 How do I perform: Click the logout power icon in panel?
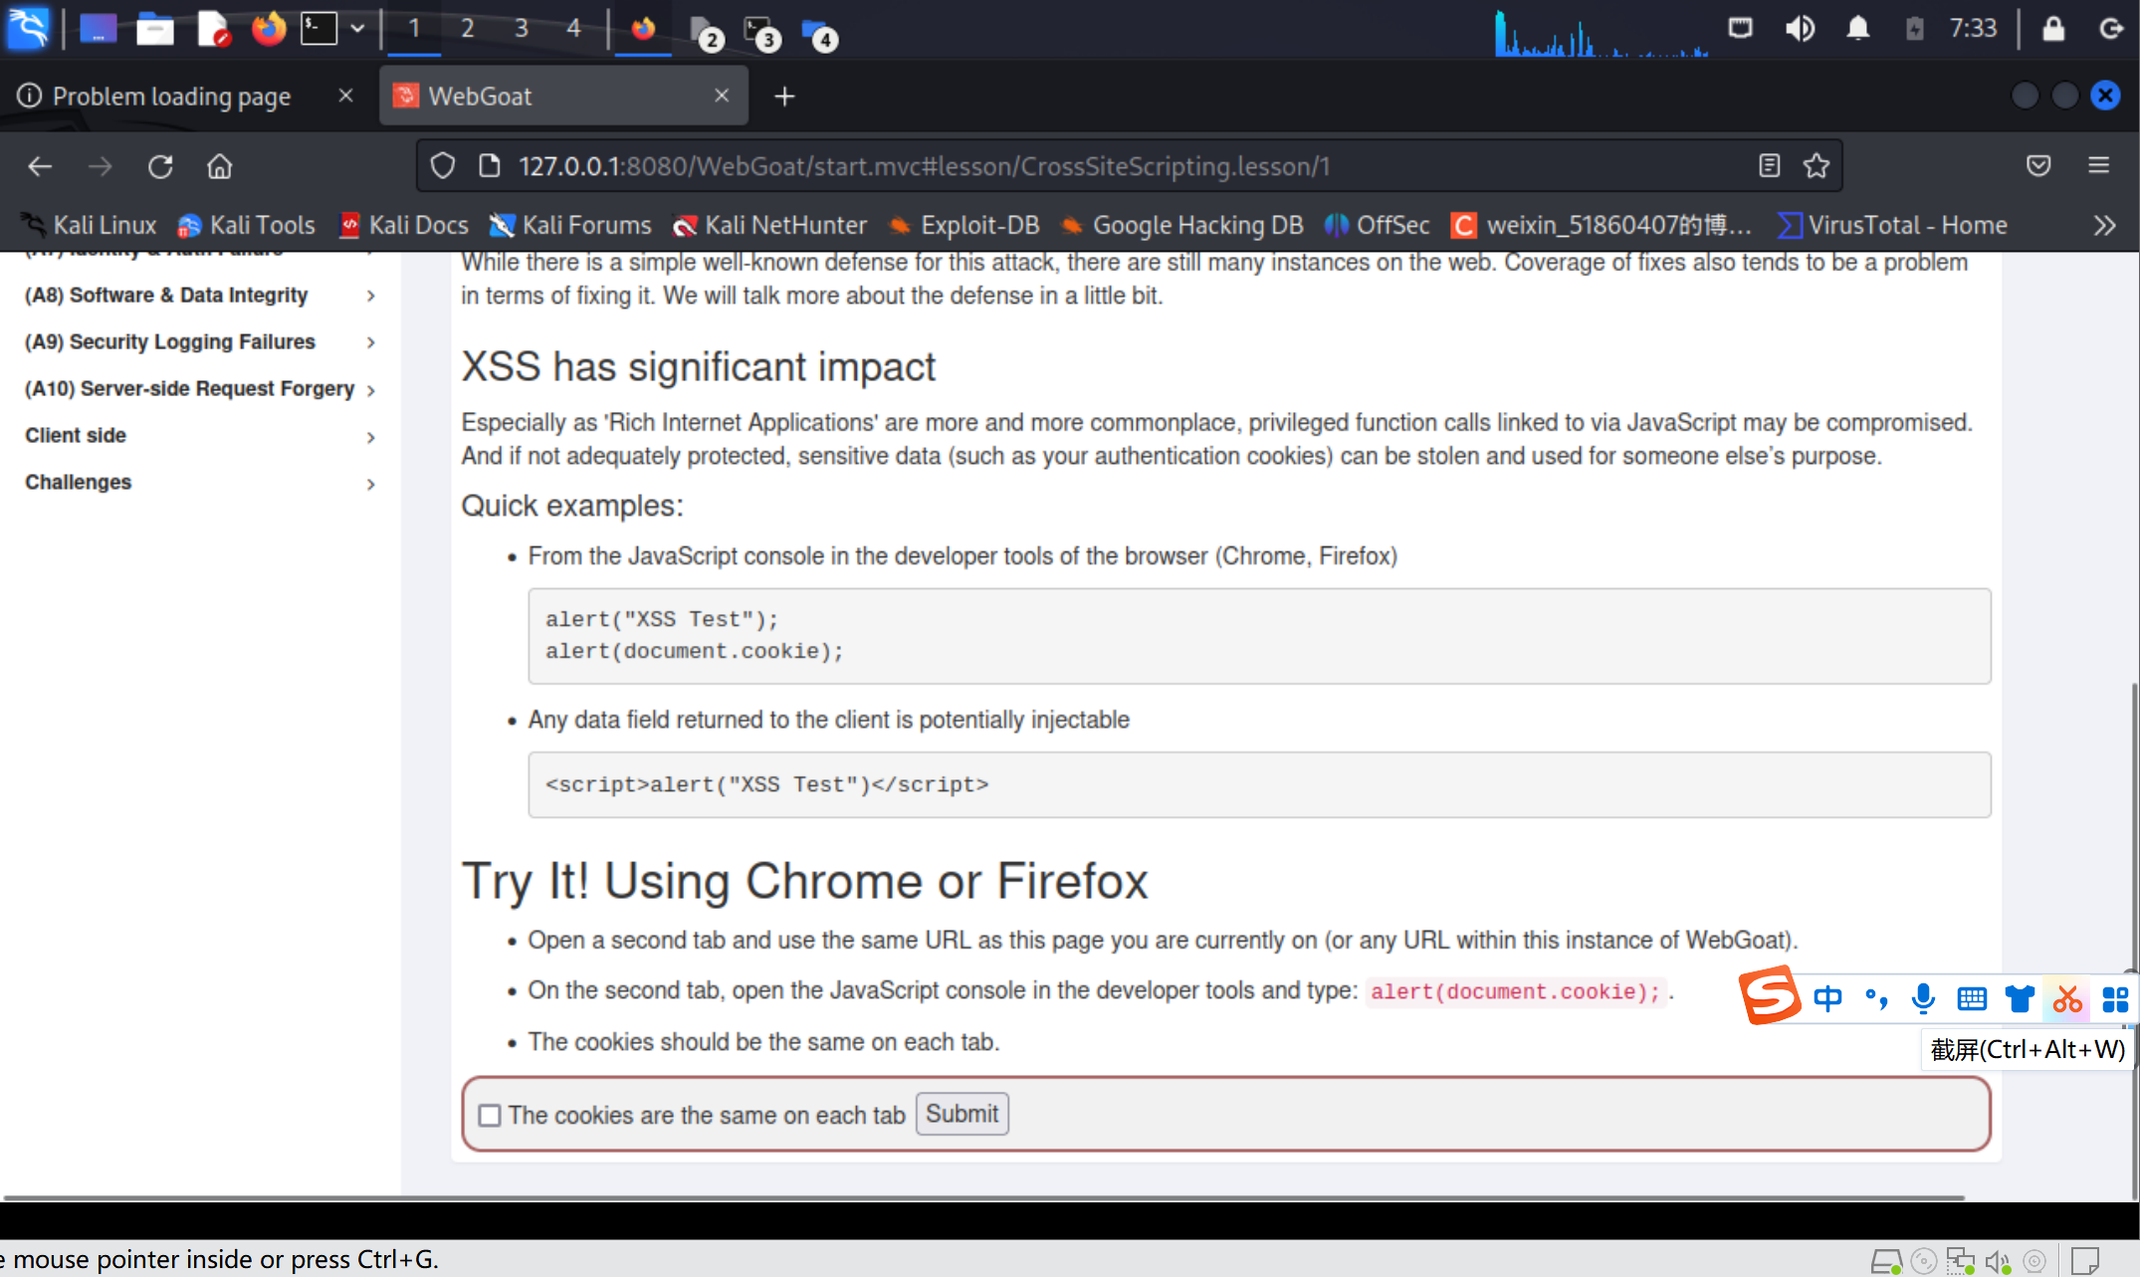(x=2110, y=28)
